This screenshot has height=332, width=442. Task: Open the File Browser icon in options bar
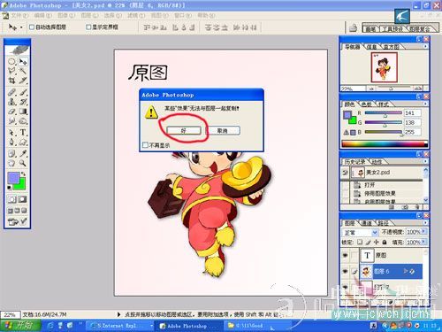pos(353,28)
